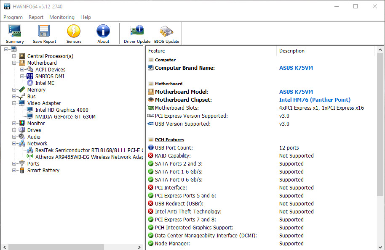Screen dimensions: 385x250
Task: Expand the Monitor node
Action: pos(14,123)
